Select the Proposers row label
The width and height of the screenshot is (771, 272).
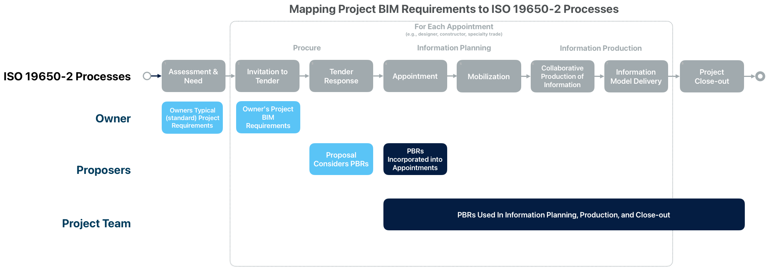103,170
